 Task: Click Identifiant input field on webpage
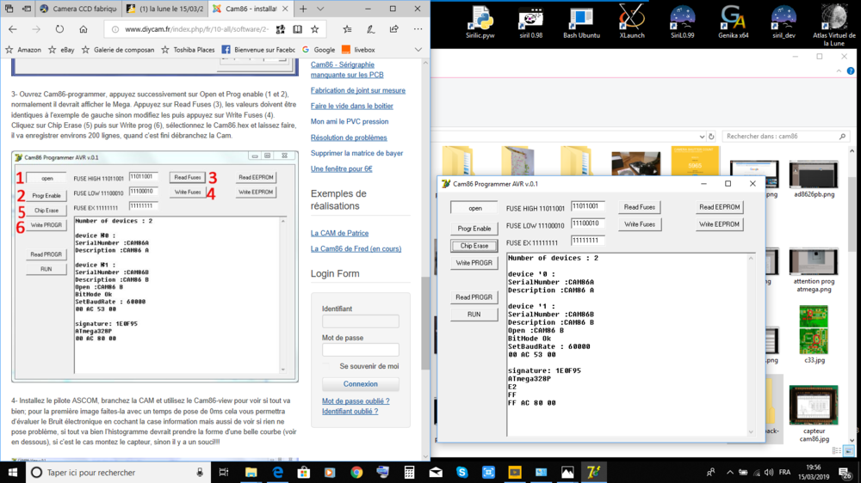click(x=360, y=321)
